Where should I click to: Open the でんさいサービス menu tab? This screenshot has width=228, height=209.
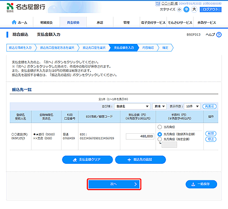[180, 22]
